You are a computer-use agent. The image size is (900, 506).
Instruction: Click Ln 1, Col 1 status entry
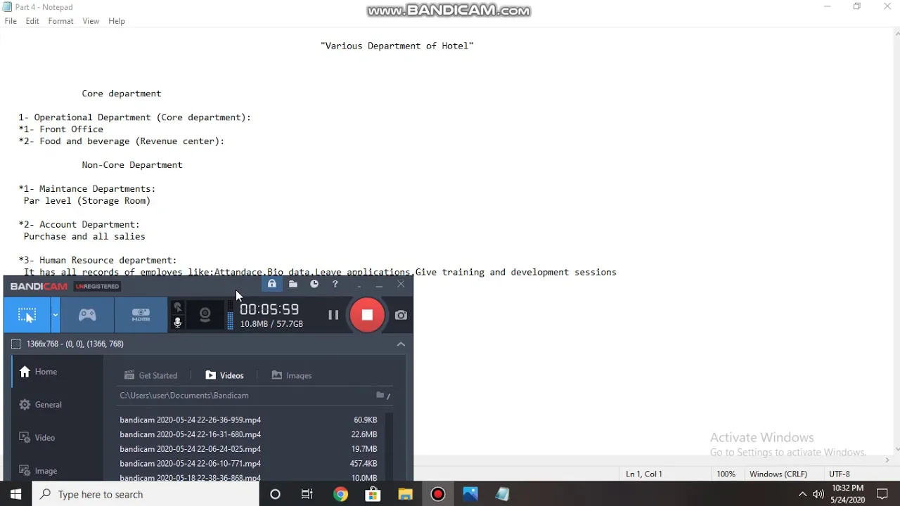(x=644, y=474)
